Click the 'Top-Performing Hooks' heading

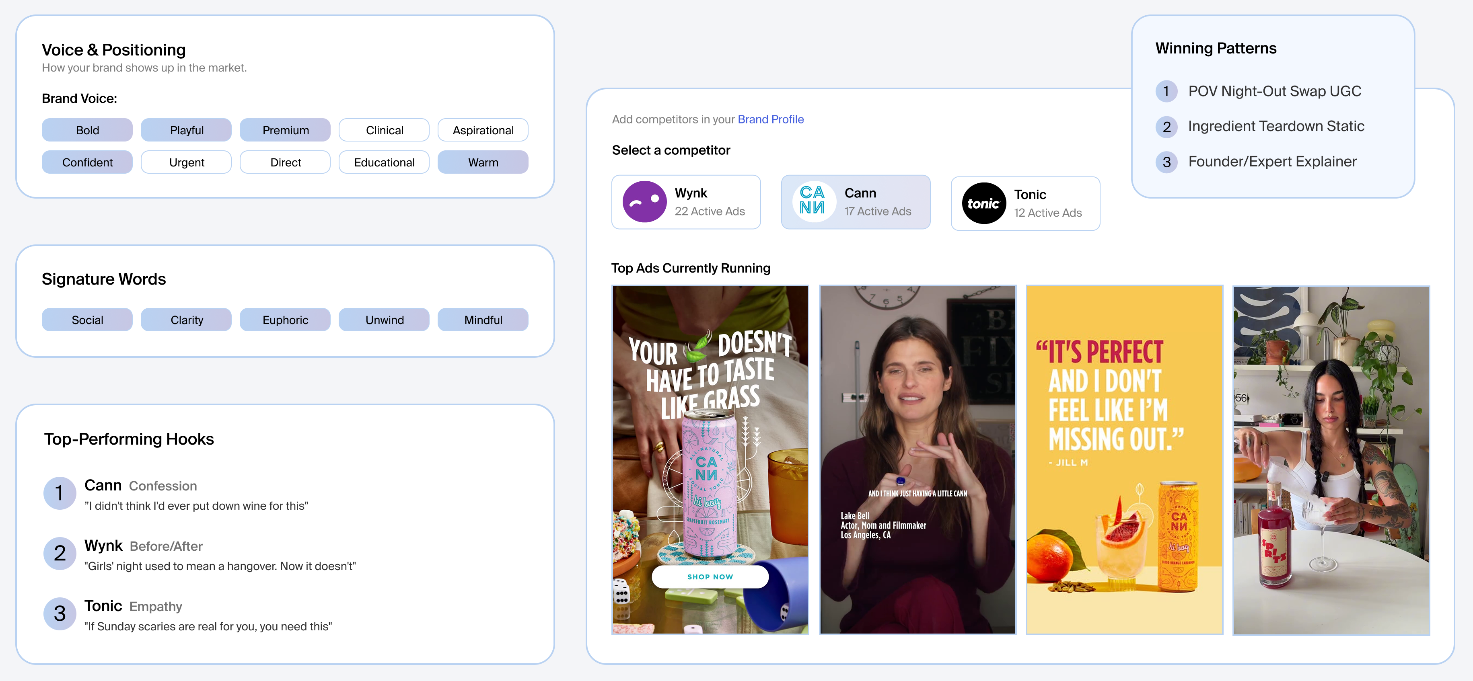pos(129,439)
